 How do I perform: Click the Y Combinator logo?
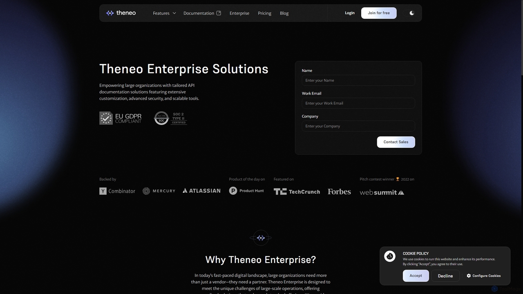(117, 191)
